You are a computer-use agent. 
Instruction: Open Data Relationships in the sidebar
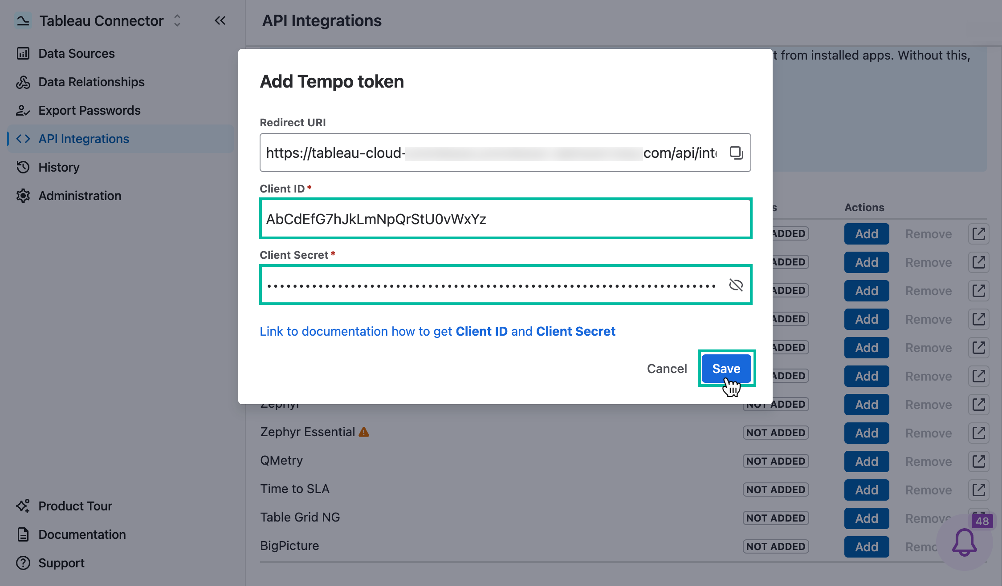click(120, 82)
